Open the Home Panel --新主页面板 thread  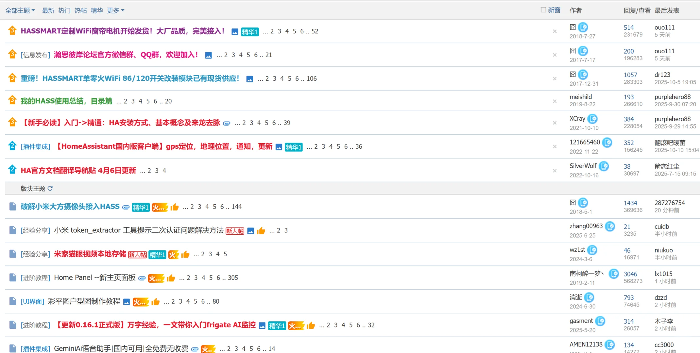95,277
